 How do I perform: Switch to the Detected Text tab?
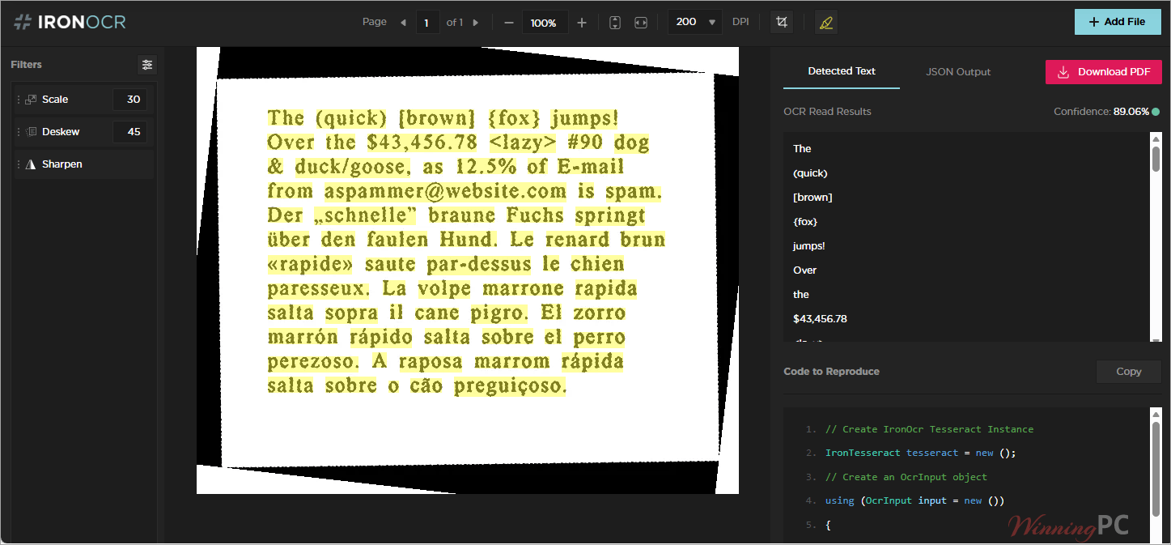tap(842, 71)
